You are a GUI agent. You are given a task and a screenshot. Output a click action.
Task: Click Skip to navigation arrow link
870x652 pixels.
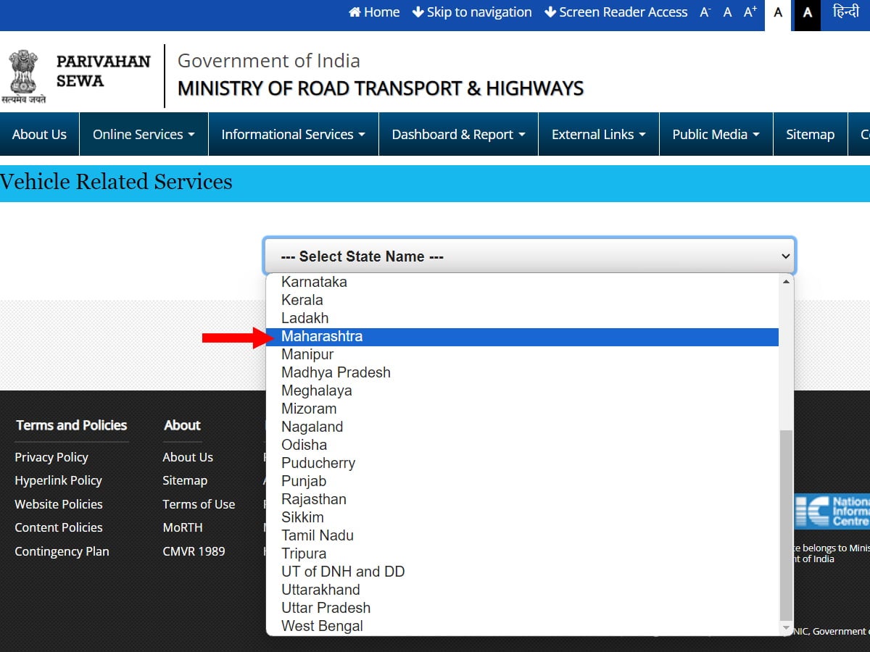click(x=472, y=12)
